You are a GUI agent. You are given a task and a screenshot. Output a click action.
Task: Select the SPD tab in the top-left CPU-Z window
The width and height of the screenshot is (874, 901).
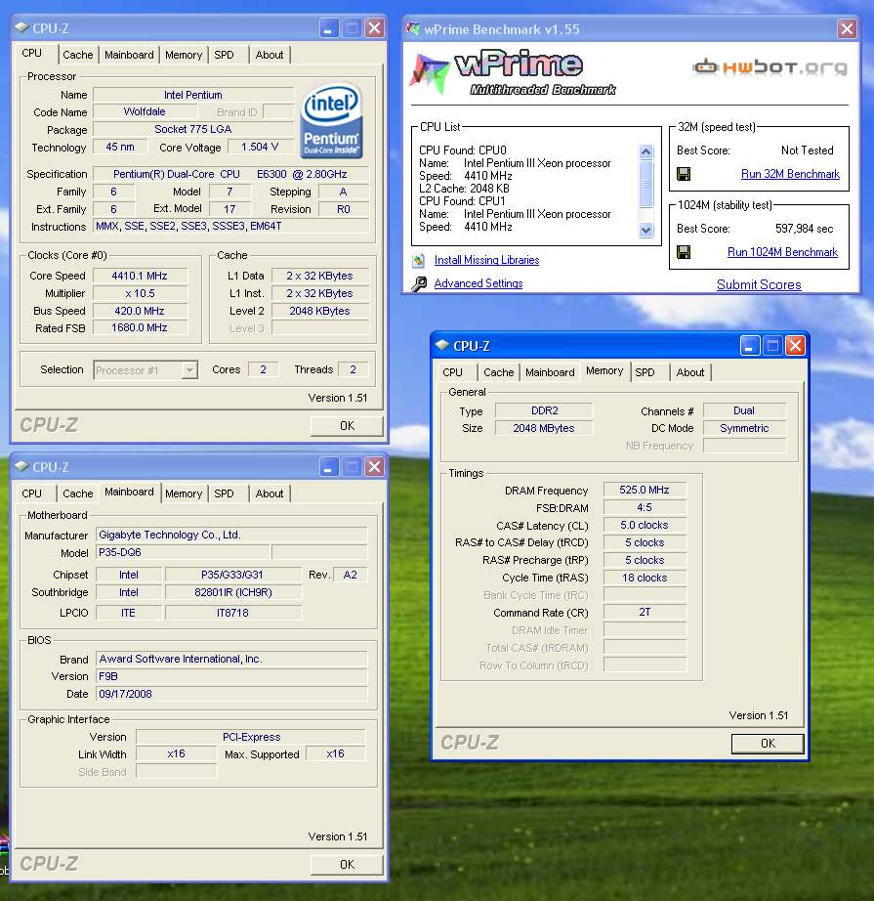pos(224,55)
